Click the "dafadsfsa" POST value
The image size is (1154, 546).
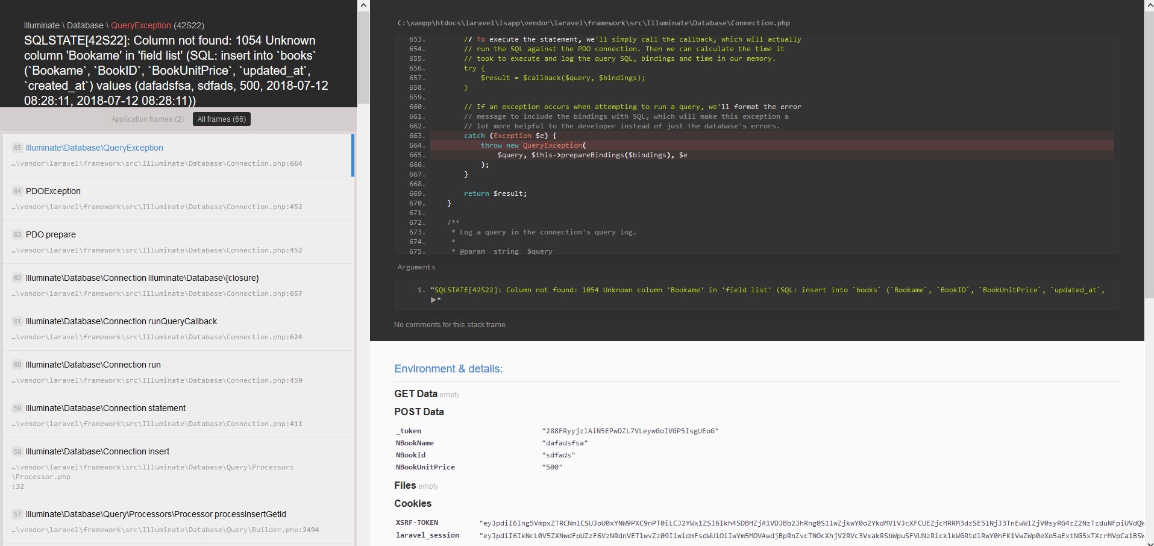(x=565, y=443)
